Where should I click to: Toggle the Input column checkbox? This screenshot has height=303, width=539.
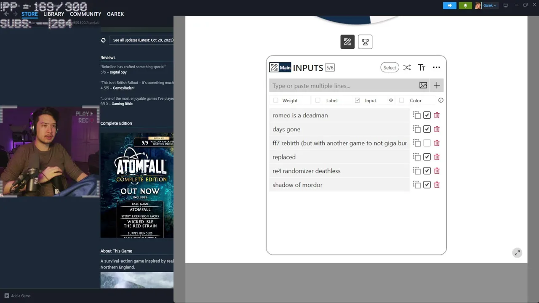tap(357, 100)
